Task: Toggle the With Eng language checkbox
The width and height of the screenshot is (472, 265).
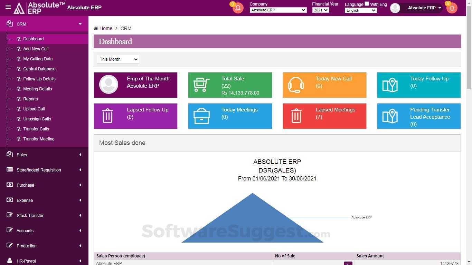Action: 367,4
